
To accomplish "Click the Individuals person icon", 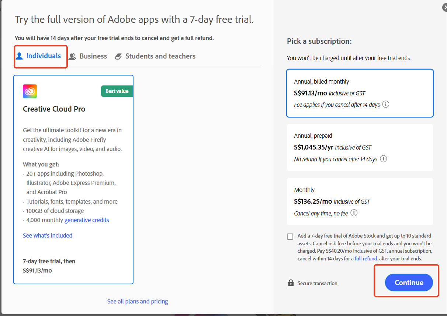I will (x=20, y=56).
